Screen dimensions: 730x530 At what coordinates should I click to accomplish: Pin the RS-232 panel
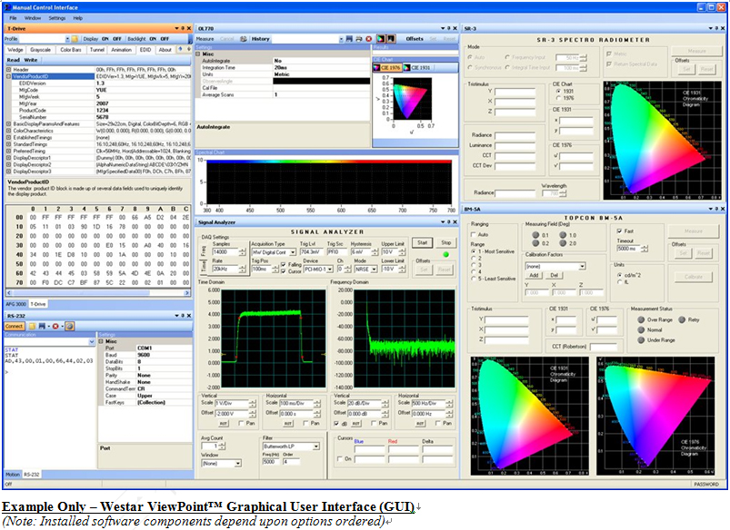click(x=183, y=316)
